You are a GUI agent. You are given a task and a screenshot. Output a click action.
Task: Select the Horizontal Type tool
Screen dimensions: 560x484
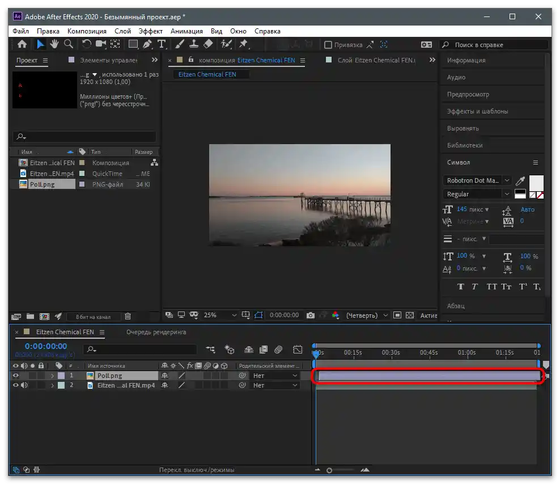pyautogui.click(x=162, y=44)
